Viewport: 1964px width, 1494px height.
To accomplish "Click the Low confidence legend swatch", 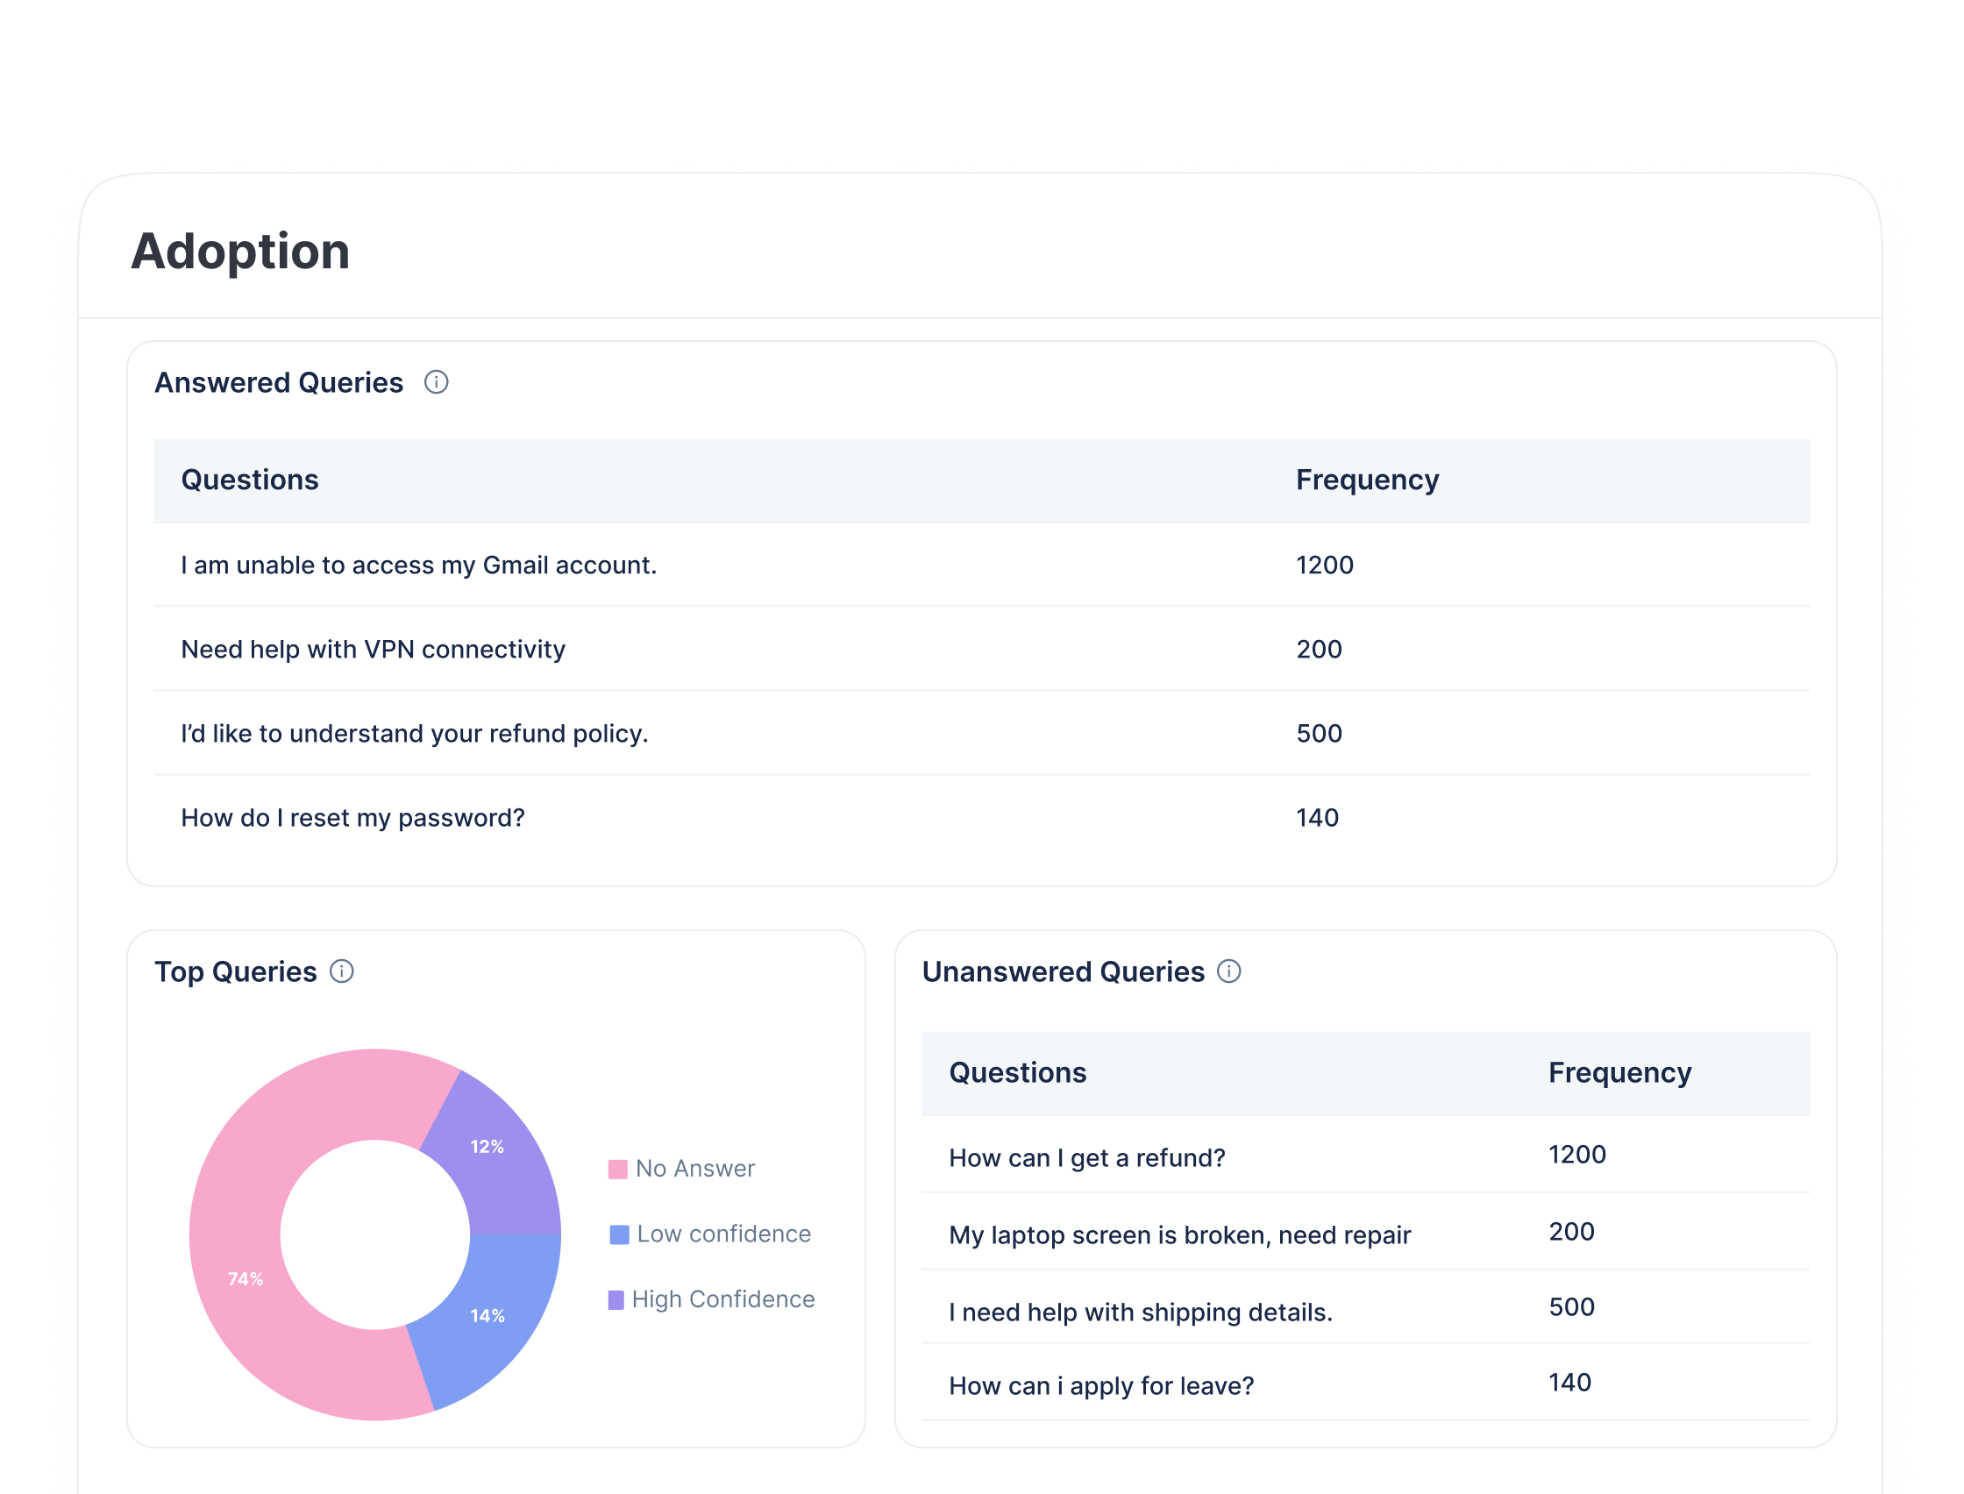I will click(x=619, y=1234).
